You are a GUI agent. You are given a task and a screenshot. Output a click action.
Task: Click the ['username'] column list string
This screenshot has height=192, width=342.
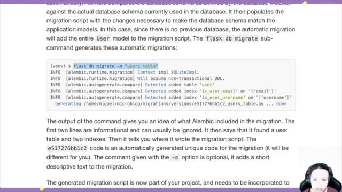pos(274,98)
